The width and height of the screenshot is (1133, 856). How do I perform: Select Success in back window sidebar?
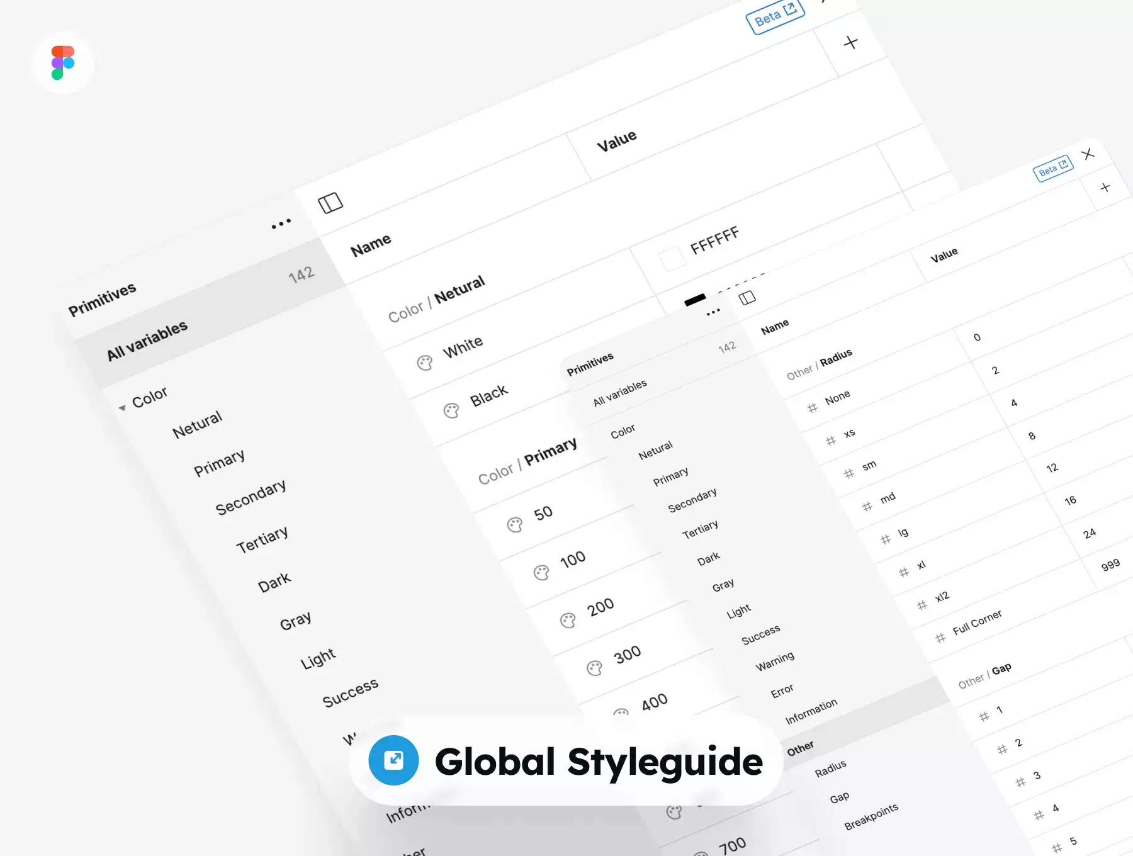point(351,692)
